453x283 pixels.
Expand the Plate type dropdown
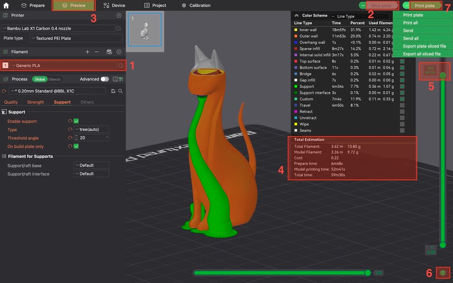[x=76, y=38]
